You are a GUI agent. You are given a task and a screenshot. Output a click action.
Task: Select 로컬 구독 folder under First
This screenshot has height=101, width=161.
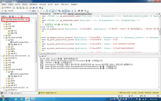(14, 33)
